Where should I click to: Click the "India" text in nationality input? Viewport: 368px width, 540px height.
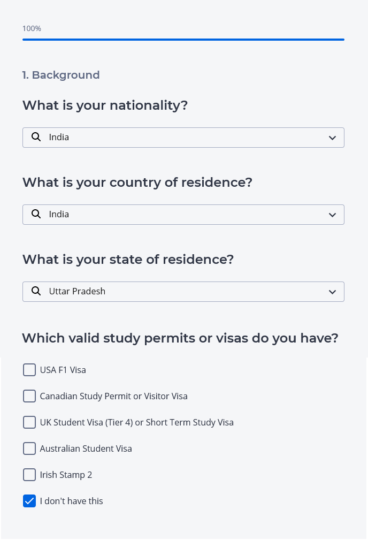(x=59, y=137)
